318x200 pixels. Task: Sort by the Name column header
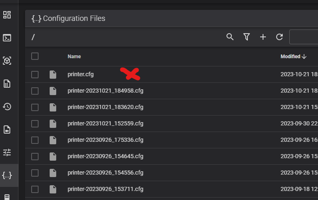click(74, 57)
